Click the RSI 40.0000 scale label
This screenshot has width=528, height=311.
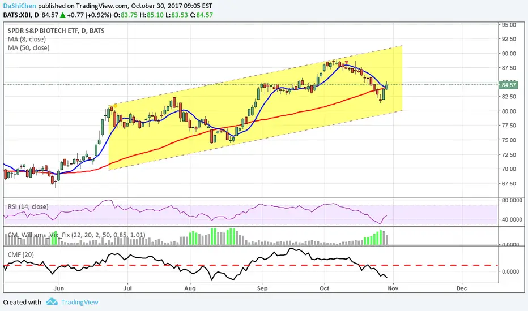pos(512,219)
